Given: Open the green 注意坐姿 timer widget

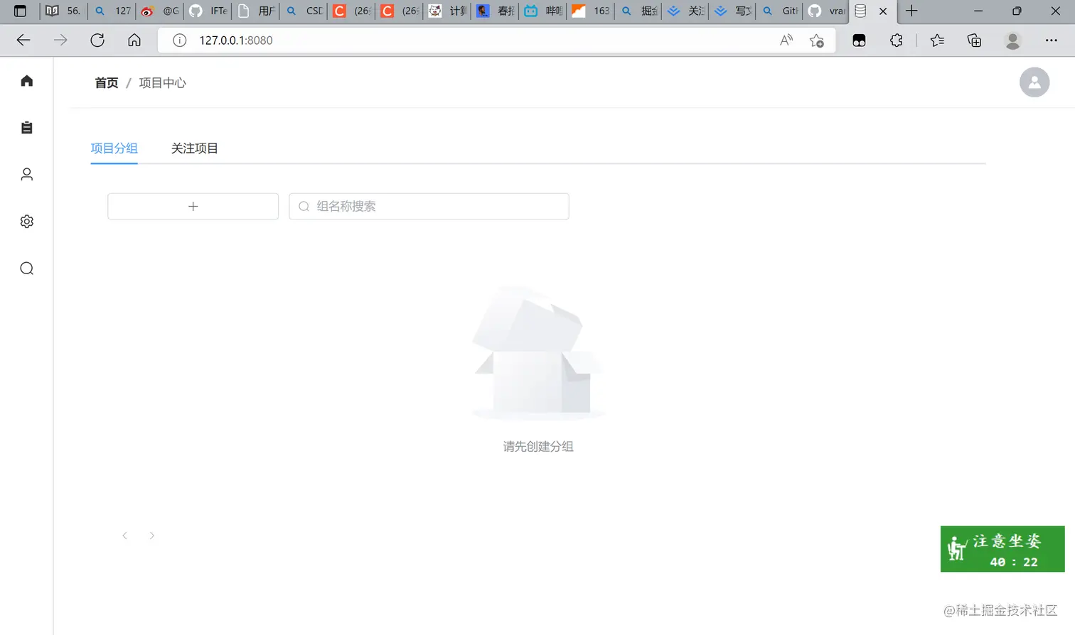Looking at the screenshot, I should [1002, 549].
